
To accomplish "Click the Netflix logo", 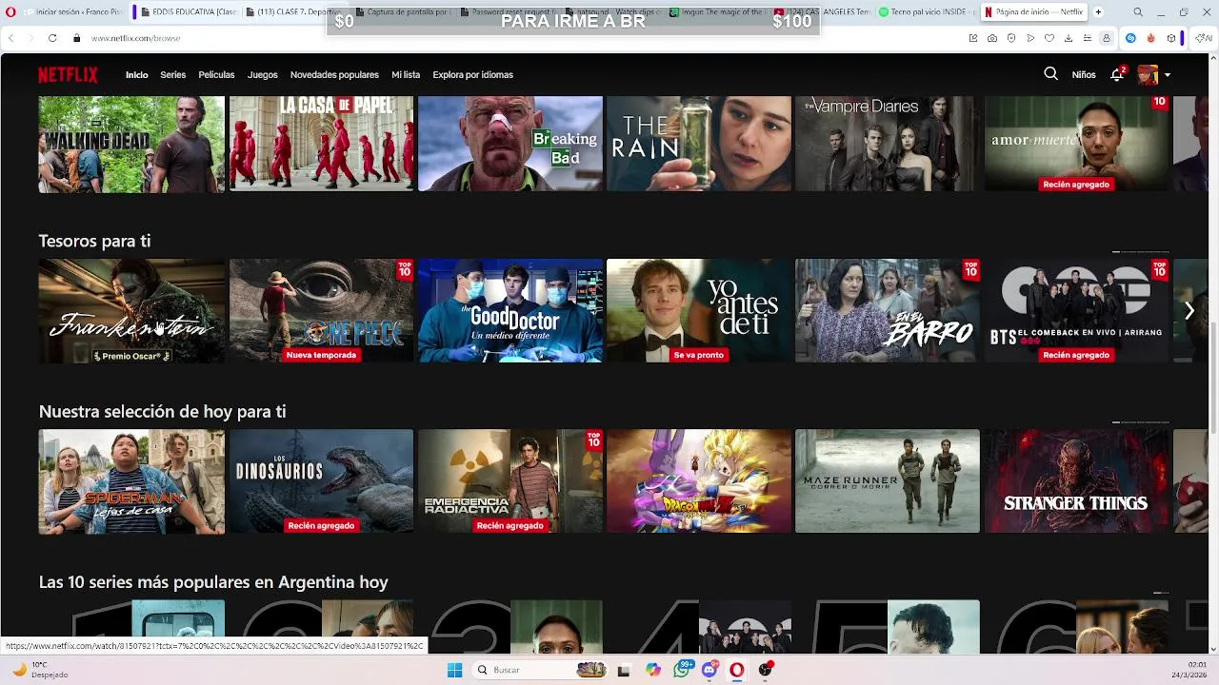I will tap(68, 74).
